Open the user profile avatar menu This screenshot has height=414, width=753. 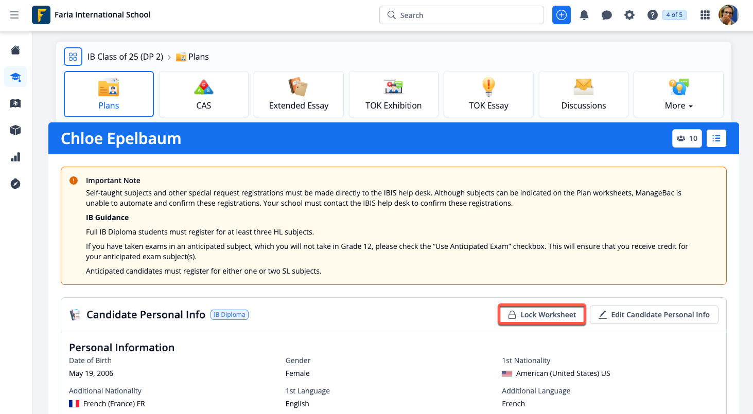coord(728,15)
